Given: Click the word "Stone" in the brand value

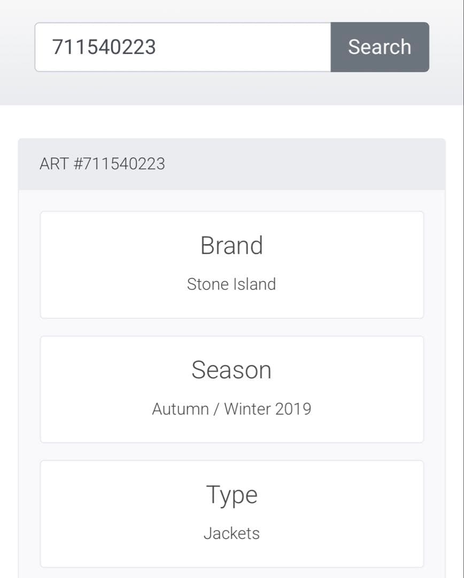Looking at the screenshot, I should [x=207, y=284].
